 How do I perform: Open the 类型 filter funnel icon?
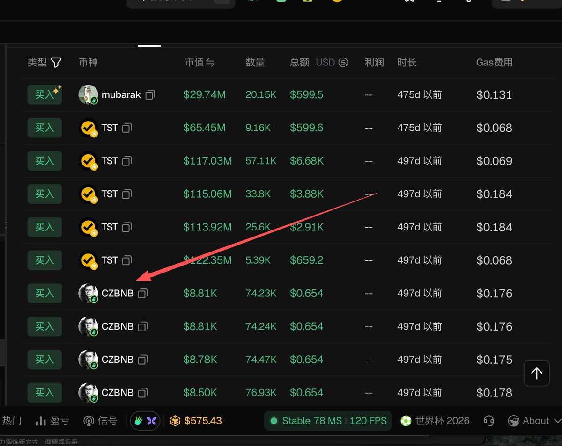[56, 62]
